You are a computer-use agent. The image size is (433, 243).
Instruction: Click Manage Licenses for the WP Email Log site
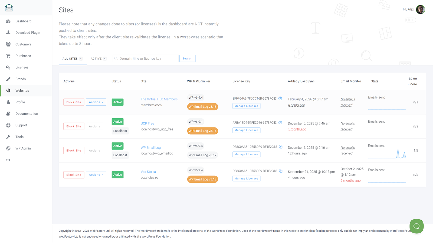[x=246, y=154]
